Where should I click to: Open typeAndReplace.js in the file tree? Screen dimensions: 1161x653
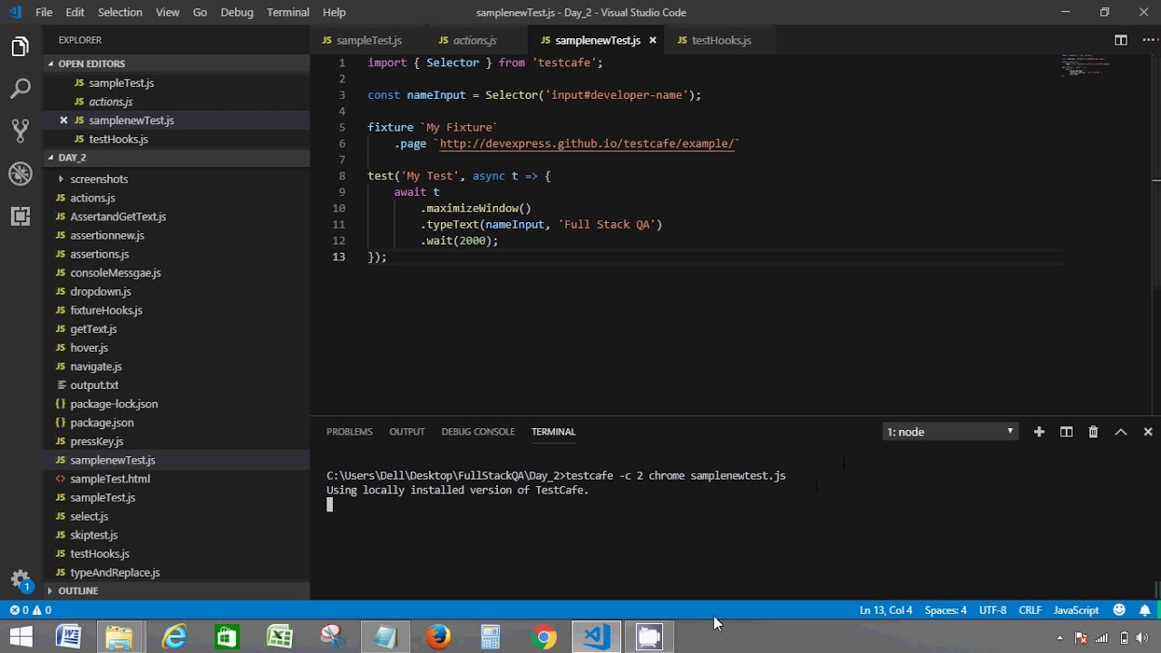point(115,572)
